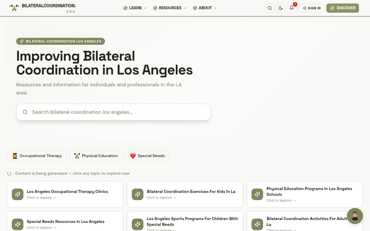Click magnifier icon inside search field
The image size is (370, 231).
[25, 112]
